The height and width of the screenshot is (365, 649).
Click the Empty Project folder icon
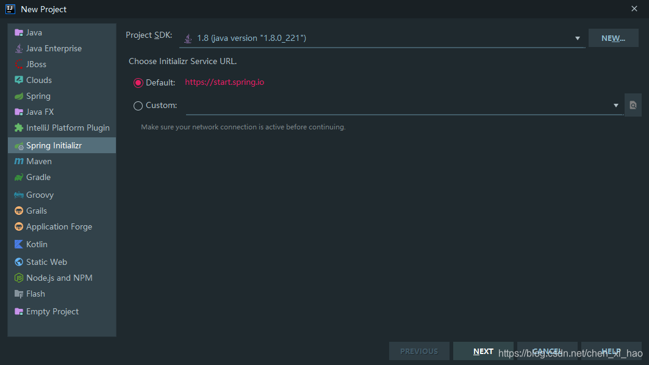coord(19,311)
